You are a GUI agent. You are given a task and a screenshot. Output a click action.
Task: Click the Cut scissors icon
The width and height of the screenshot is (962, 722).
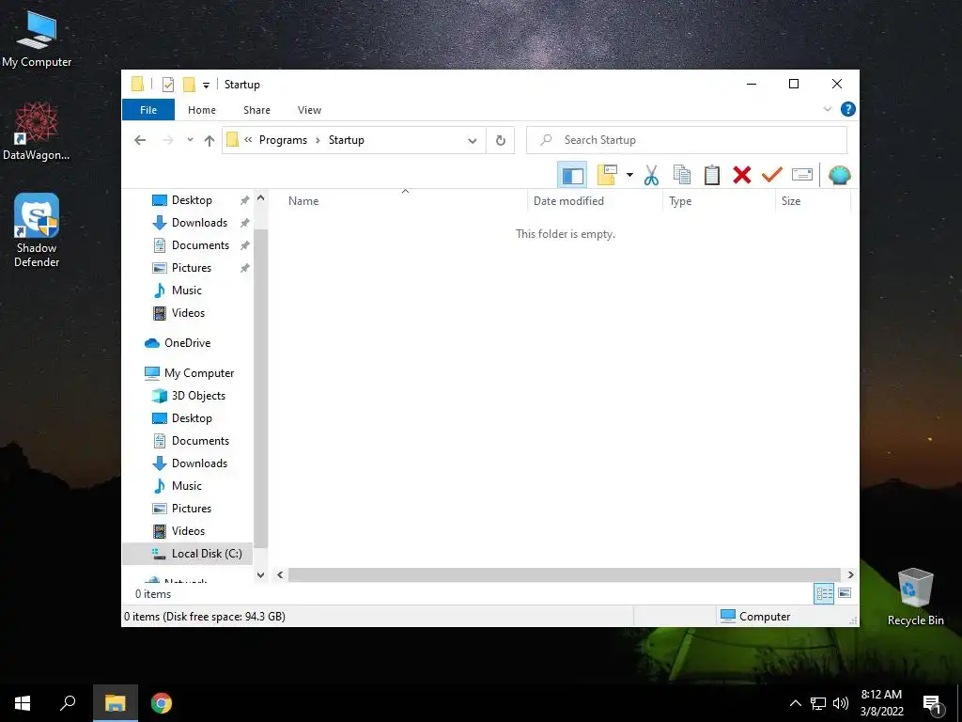pyautogui.click(x=651, y=175)
